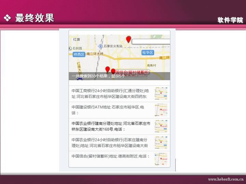
Task: Click the www.hebsoft.com.cn footer link
Action: [225, 179]
